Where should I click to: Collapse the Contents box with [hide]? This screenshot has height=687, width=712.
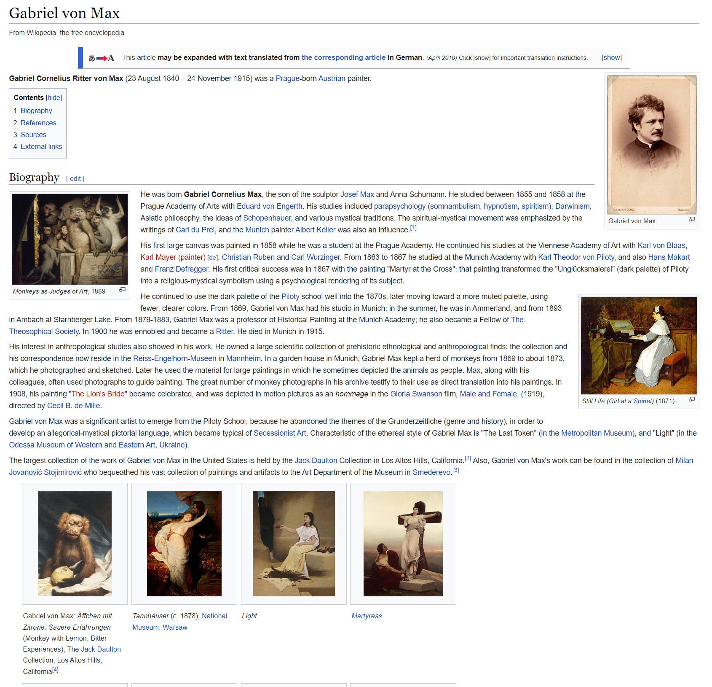tap(54, 97)
